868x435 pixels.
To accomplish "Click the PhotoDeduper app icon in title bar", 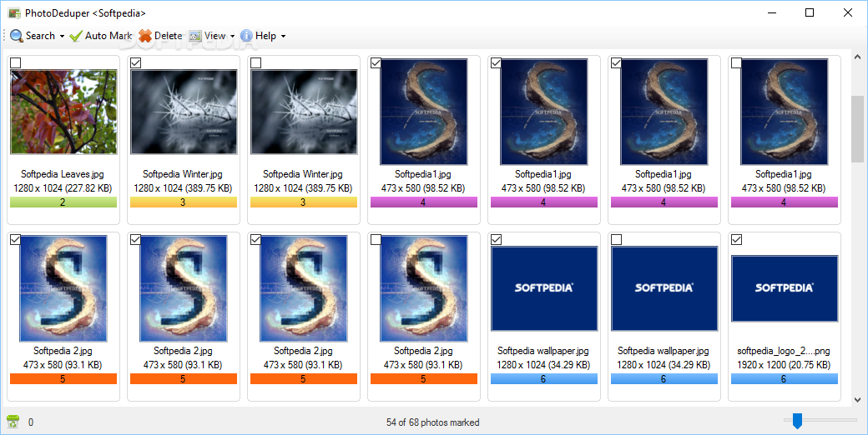I will [14, 12].
